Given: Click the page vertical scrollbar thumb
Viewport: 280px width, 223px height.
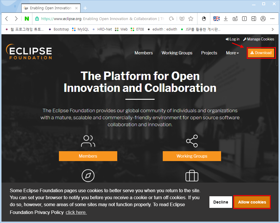Looking at the screenshot, I should 277,50.
